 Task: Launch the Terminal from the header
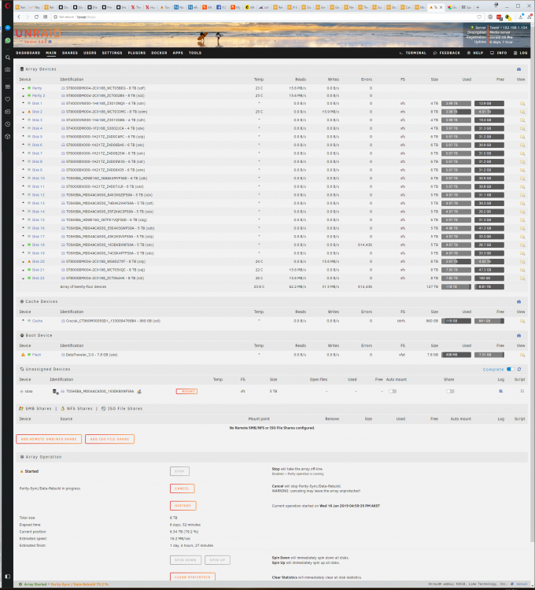click(x=413, y=53)
